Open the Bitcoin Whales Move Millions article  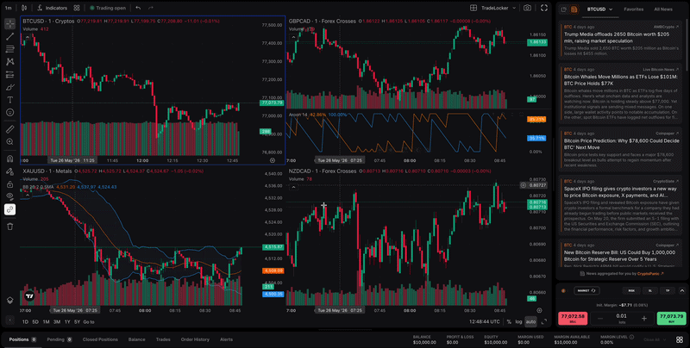pos(620,94)
